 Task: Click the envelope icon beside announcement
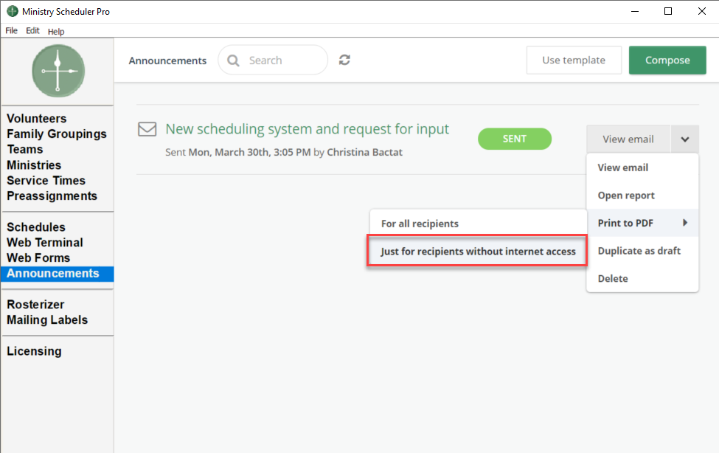tap(147, 129)
